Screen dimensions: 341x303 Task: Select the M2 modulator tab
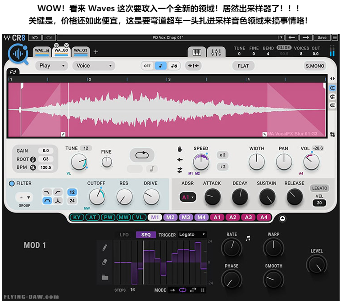coord(170,217)
